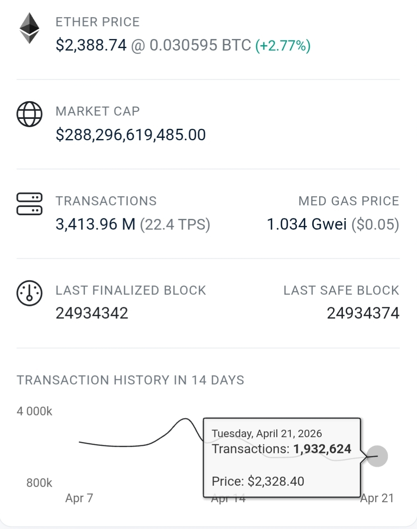Screen dimensions: 417x529
Task: Open the 1.034 Gwei gas price link
Action: (307, 225)
